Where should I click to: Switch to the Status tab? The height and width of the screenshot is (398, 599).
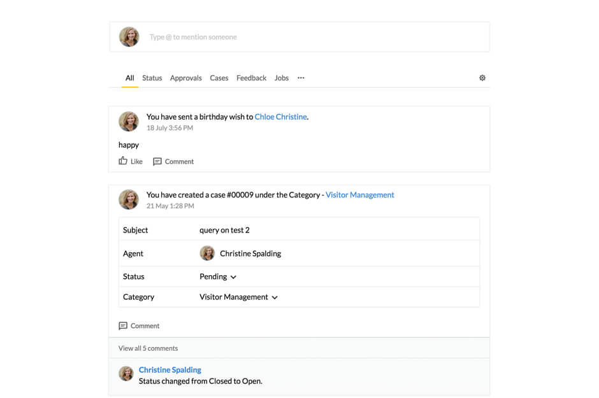click(152, 78)
